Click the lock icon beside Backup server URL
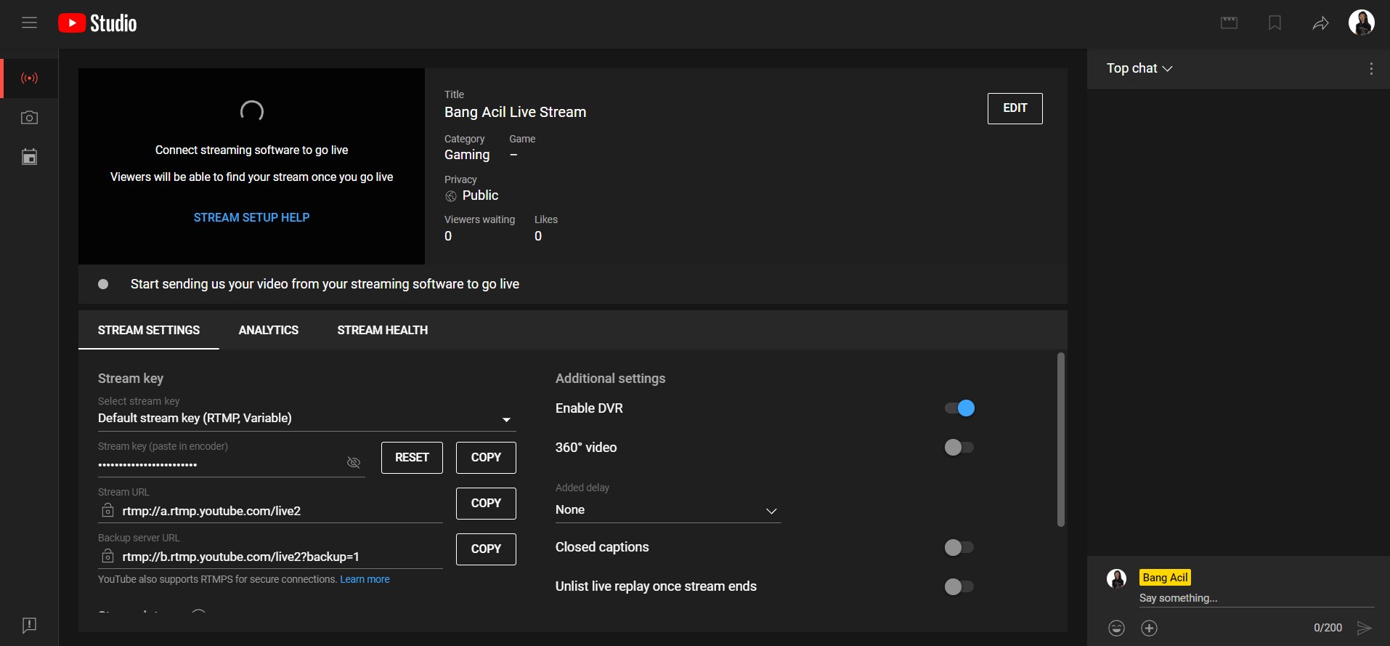The image size is (1390, 646). [107, 556]
